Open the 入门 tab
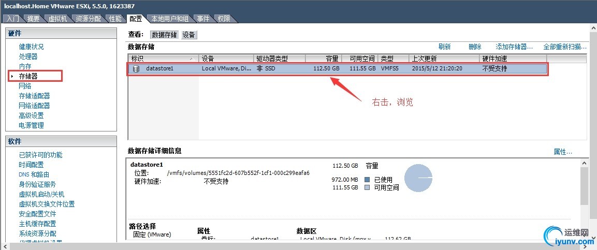 (13, 19)
